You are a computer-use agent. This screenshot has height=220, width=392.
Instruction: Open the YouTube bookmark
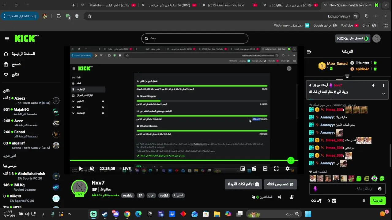click(349, 26)
